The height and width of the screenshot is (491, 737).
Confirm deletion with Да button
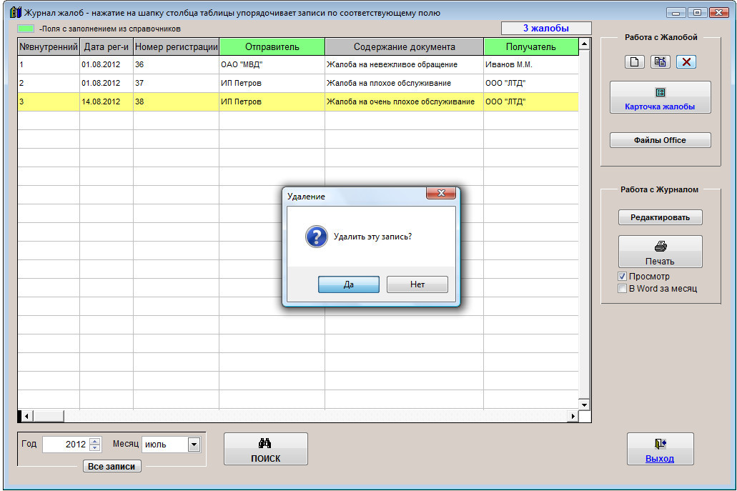point(348,284)
